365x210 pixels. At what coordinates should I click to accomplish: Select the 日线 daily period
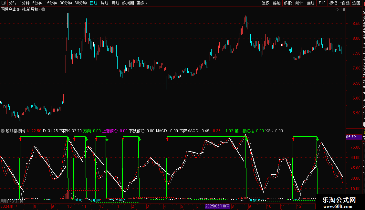(x=94, y=3)
